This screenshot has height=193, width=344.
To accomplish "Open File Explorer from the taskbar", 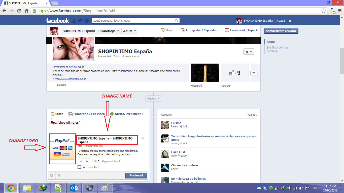I will 27,188.
